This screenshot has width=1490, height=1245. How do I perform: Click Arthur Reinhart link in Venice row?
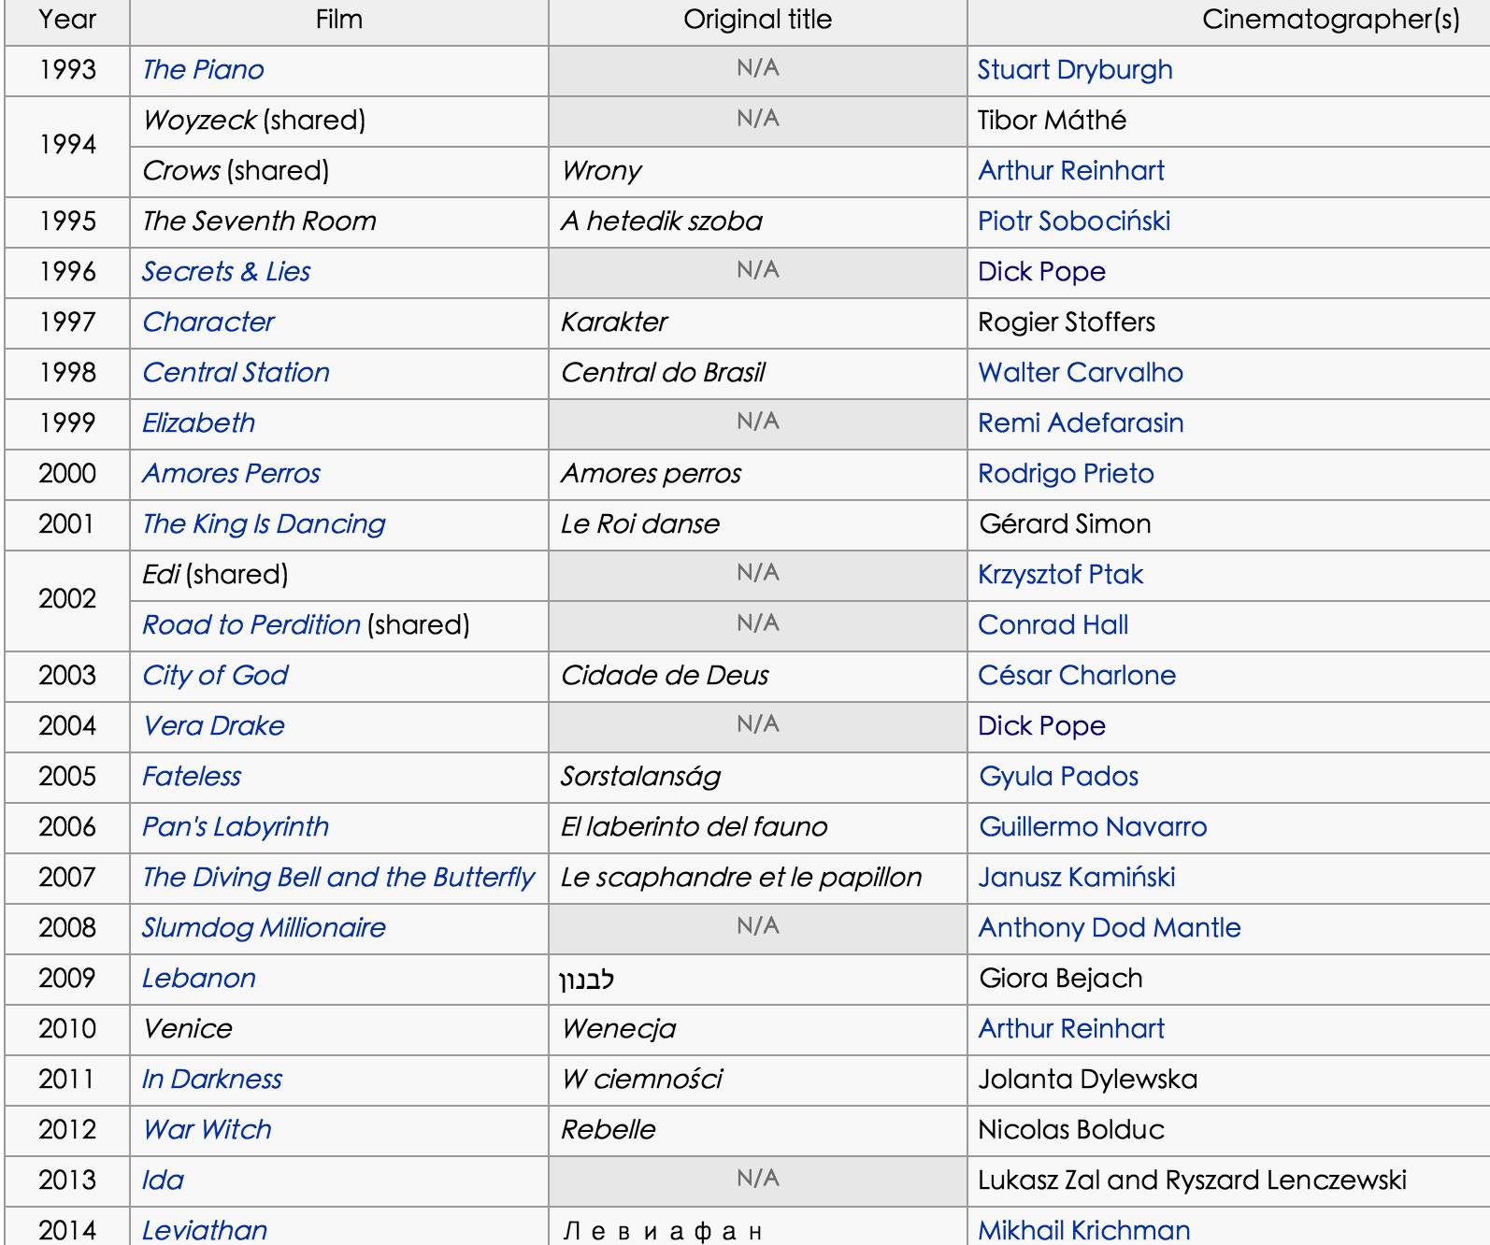[1071, 1029]
